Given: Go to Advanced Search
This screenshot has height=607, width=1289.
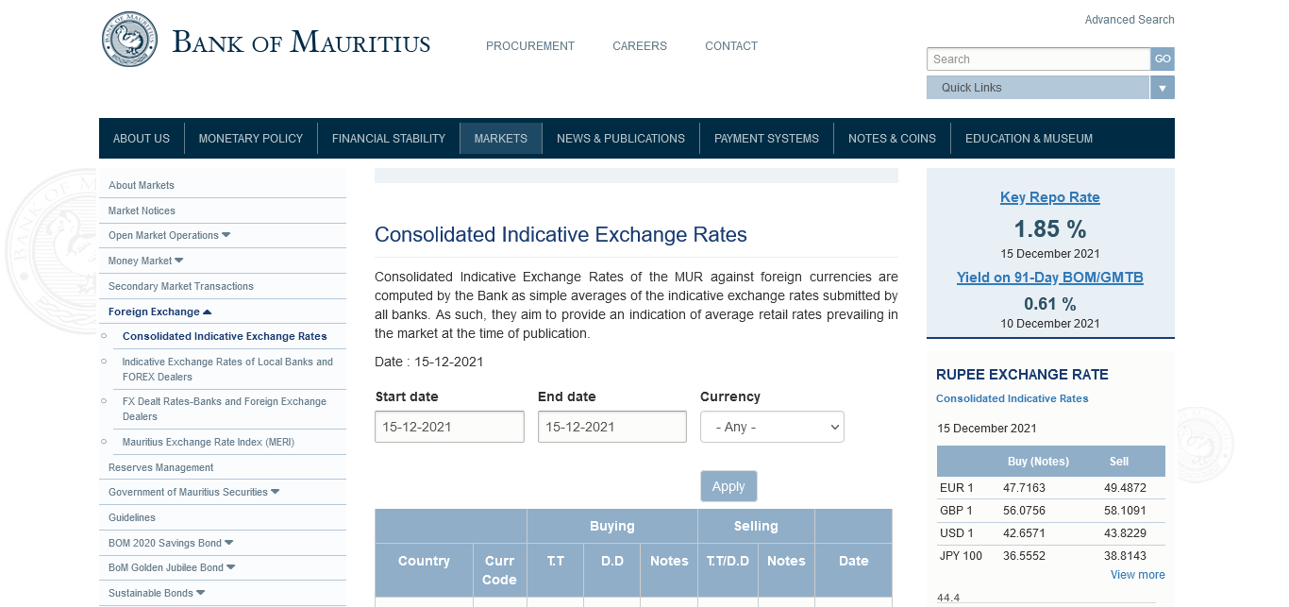Looking at the screenshot, I should tap(1129, 20).
